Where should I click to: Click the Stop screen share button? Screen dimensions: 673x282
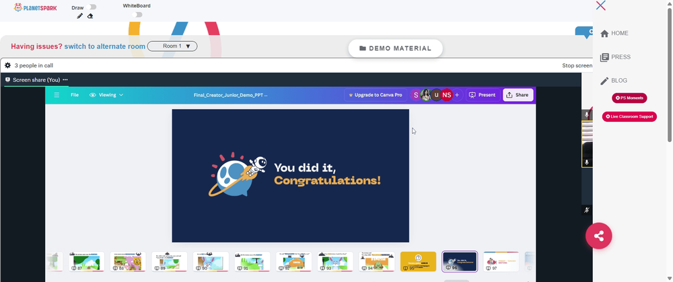click(x=577, y=66)
